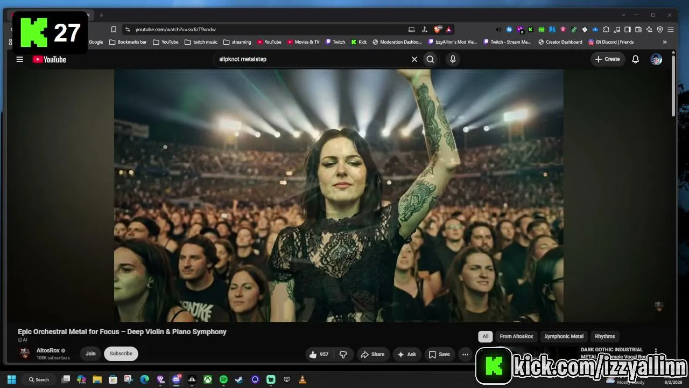Subscribe to AltosRox channel
The width and height of the screenshot is (689, 388).
(121, 354)
